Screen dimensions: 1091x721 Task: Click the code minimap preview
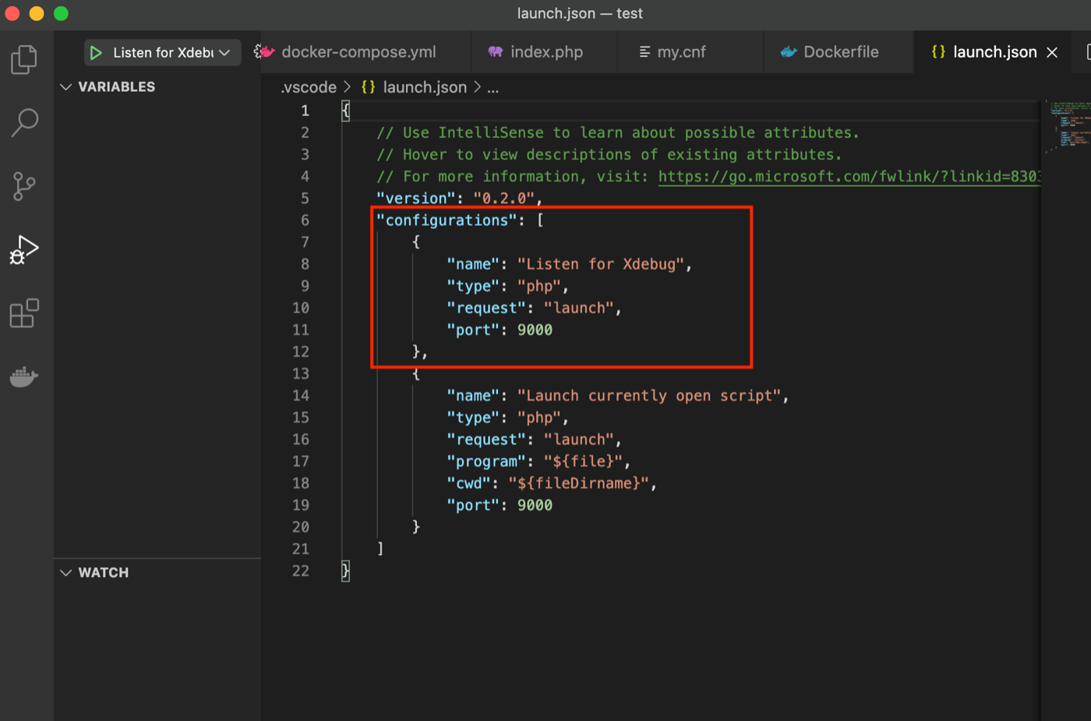click(1068, 125)
